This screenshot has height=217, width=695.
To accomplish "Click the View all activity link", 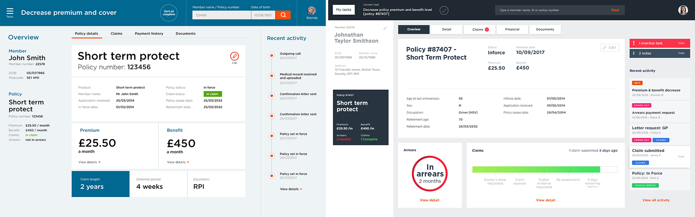I will tap(656, 200).
